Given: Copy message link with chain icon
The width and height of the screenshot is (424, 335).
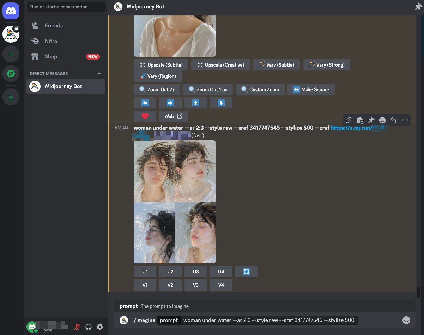Looking at the screenshot, I should click(x=349, y=120).
